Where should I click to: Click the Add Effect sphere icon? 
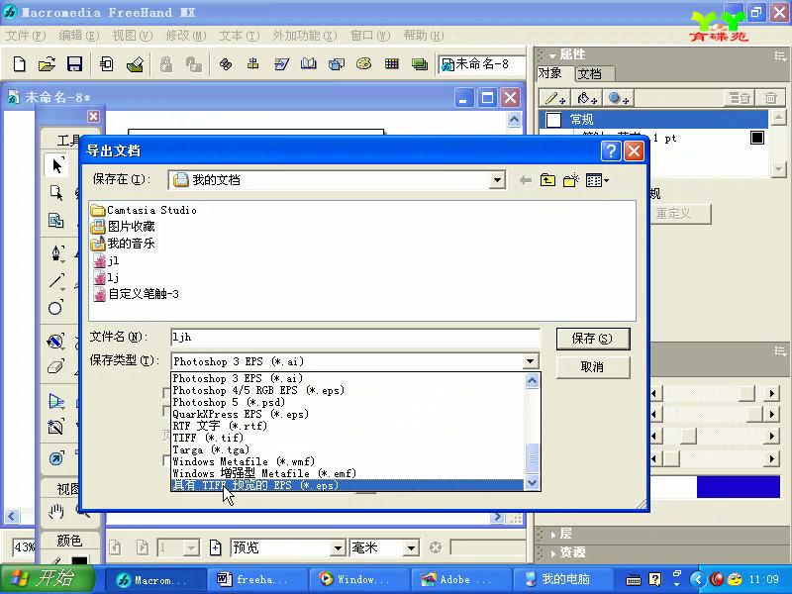tap(617, 98)
